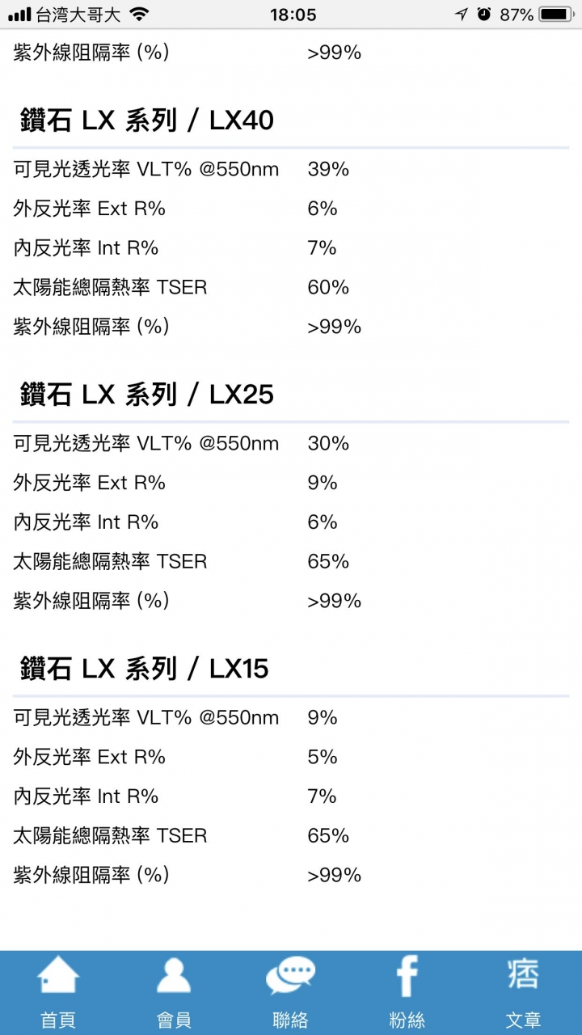Screen dimensions: 582x1035
Task: Tap the 聯絡 chat bubble icon
Action: pos(290,975)
